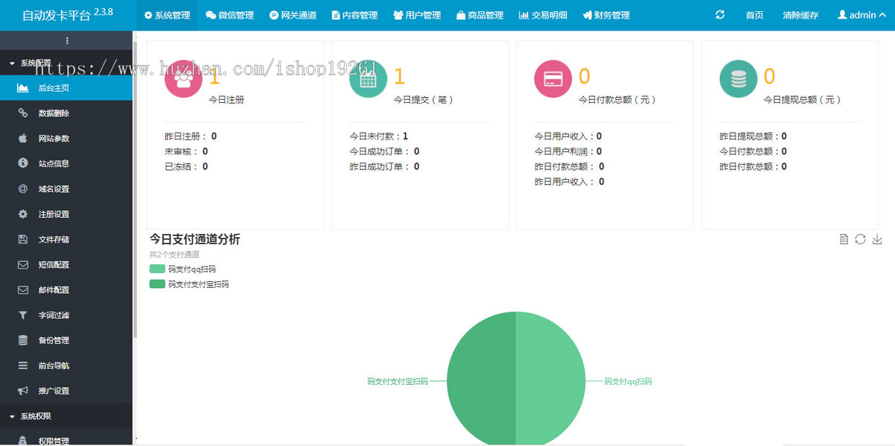The width and height of the screenshot is (895, 446).
Task: Click the pink card icon for 今日付款总额
Action: [553, 78]
